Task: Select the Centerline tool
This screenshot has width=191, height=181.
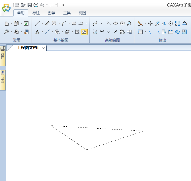Action: click(47, 32)
